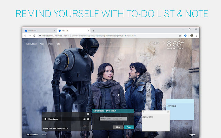Check the Have lunch to-do checkbox
This screenshot has height=138, width=221.
pos(45,119)
